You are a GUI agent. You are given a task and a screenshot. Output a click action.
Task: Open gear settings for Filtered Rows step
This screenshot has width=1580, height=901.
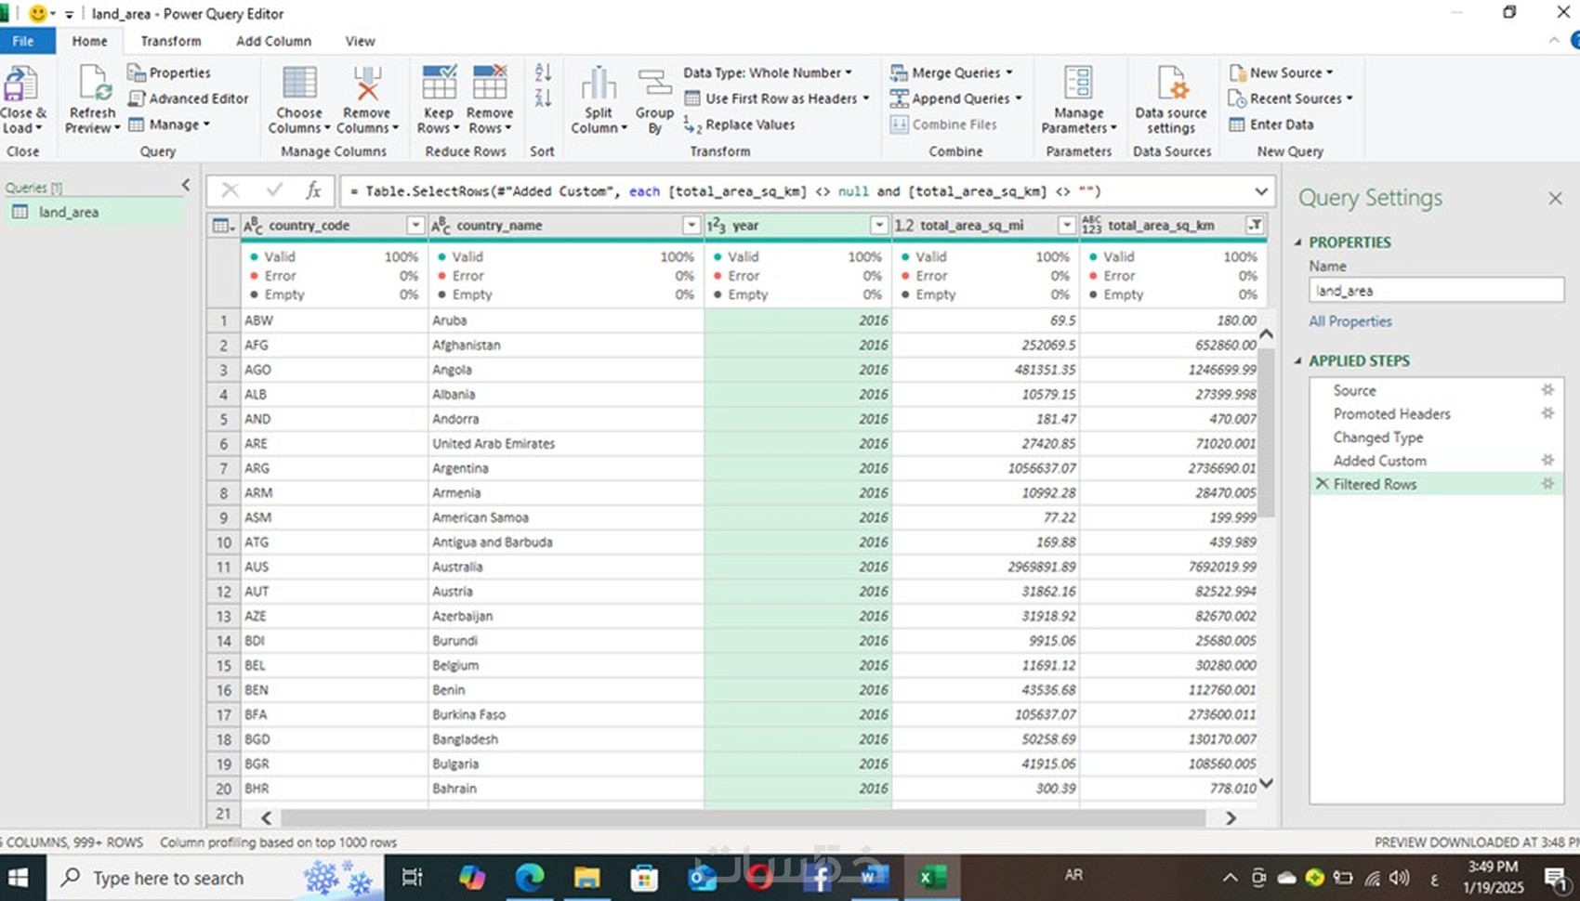click(x=1547, y=483)
